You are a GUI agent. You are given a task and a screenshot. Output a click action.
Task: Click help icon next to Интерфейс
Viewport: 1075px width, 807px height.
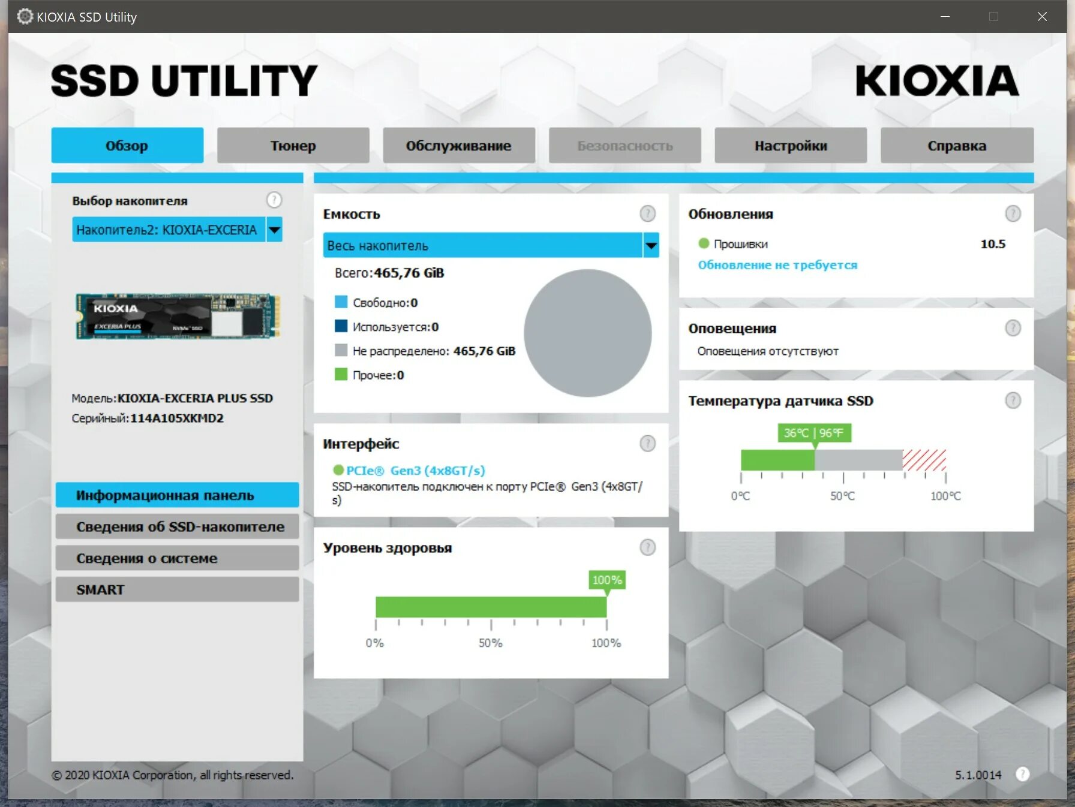point(647,444)
